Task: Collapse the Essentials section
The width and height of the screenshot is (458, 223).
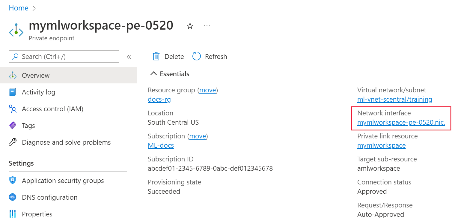Action: 153,74
